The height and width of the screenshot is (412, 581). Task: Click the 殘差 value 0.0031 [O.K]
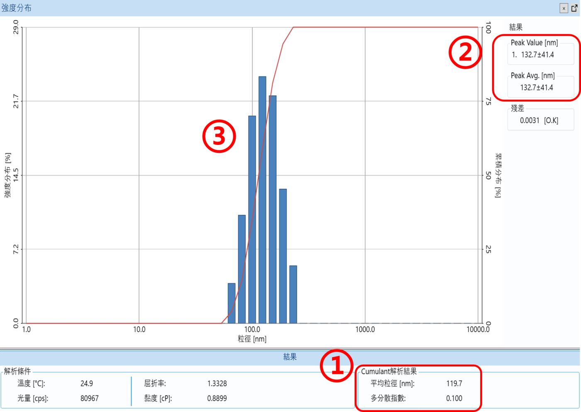(539, 120)
